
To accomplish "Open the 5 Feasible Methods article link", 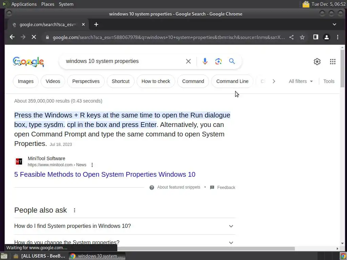I will click(x=105, y=174).
